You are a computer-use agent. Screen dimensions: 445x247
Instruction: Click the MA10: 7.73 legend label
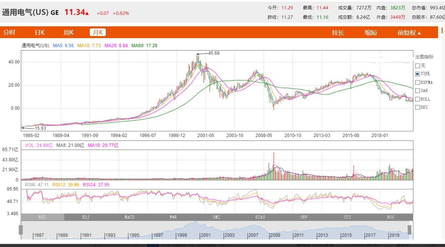pyautogui.click(x=89, y=45)
